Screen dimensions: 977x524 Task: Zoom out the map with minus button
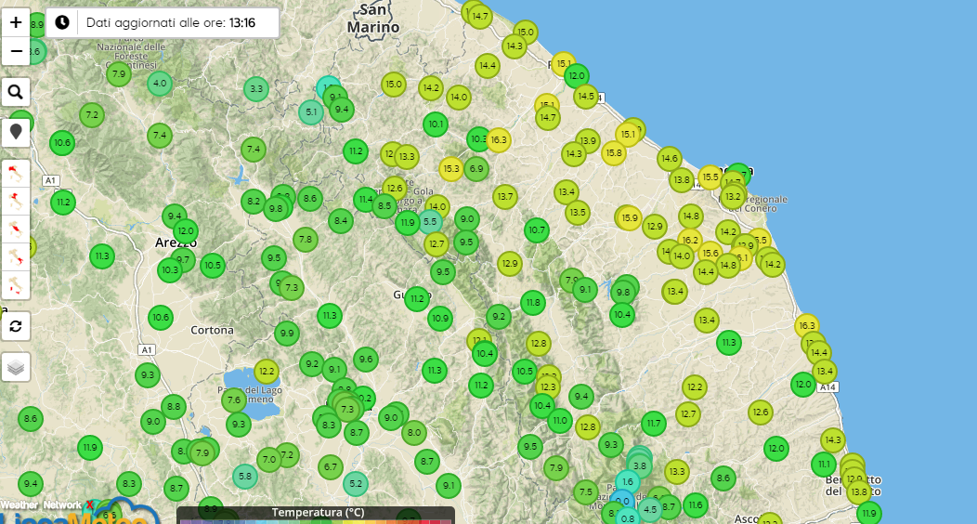point(16,51)
